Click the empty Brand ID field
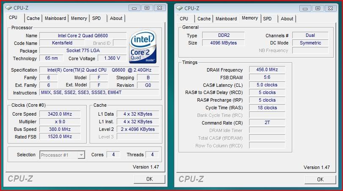The height and width of the screenshot is (191, 343). pyautogui.click(x=120, y=43)
